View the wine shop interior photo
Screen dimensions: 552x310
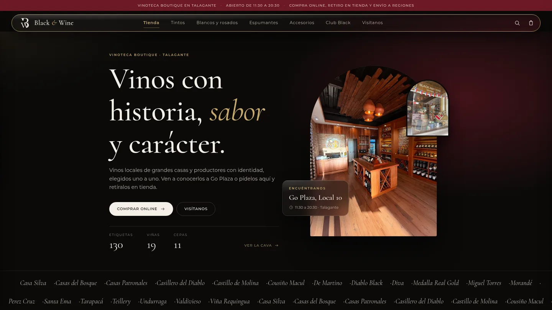point(373,152)
